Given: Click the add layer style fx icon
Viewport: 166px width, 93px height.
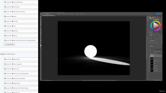Looking at the screenshot, I should [x=154, y=80].
